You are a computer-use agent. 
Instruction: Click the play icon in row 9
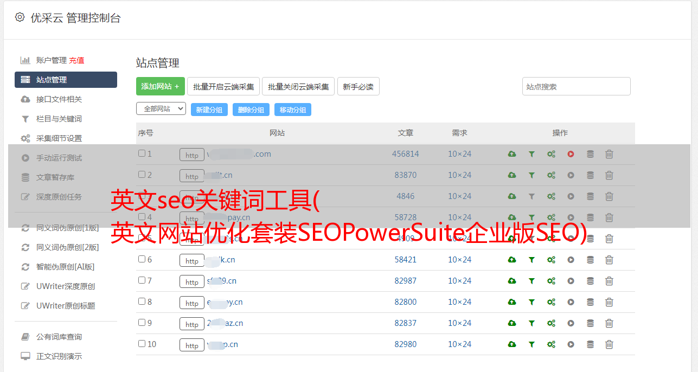pos(571,323)
